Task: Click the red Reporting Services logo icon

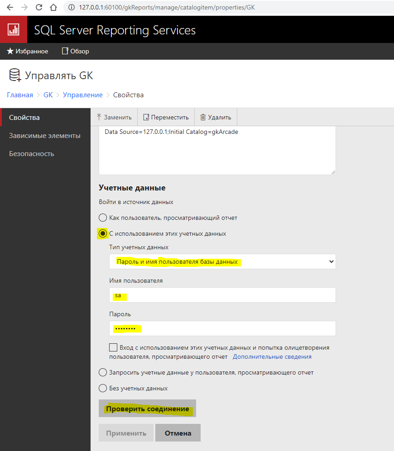Action: [x=14, y=29]
